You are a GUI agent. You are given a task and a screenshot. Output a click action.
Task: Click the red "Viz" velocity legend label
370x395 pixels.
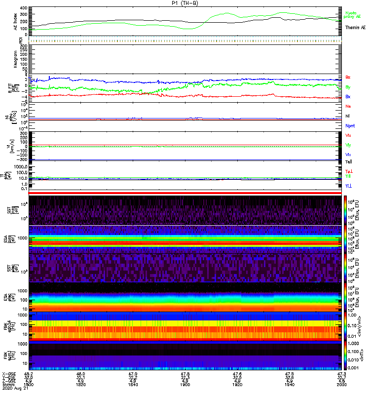(x=348, y=135)
